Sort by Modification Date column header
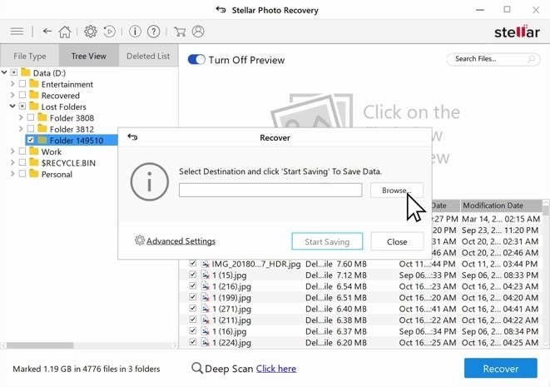Image resolution: width=550 pixels, height=387 pixels. [501, 206]
